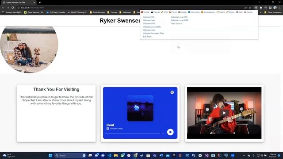Click Validate CSS link
This screenshot has height=159, width=283.
click(x=149, y=17)
